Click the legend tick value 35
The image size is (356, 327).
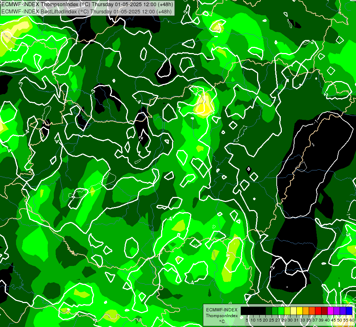(x=309, y=320)
